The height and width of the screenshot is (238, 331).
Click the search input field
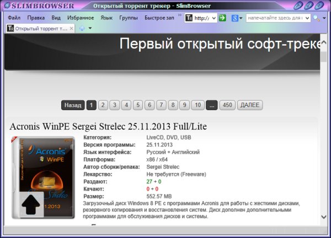click(x=275, y=18)
